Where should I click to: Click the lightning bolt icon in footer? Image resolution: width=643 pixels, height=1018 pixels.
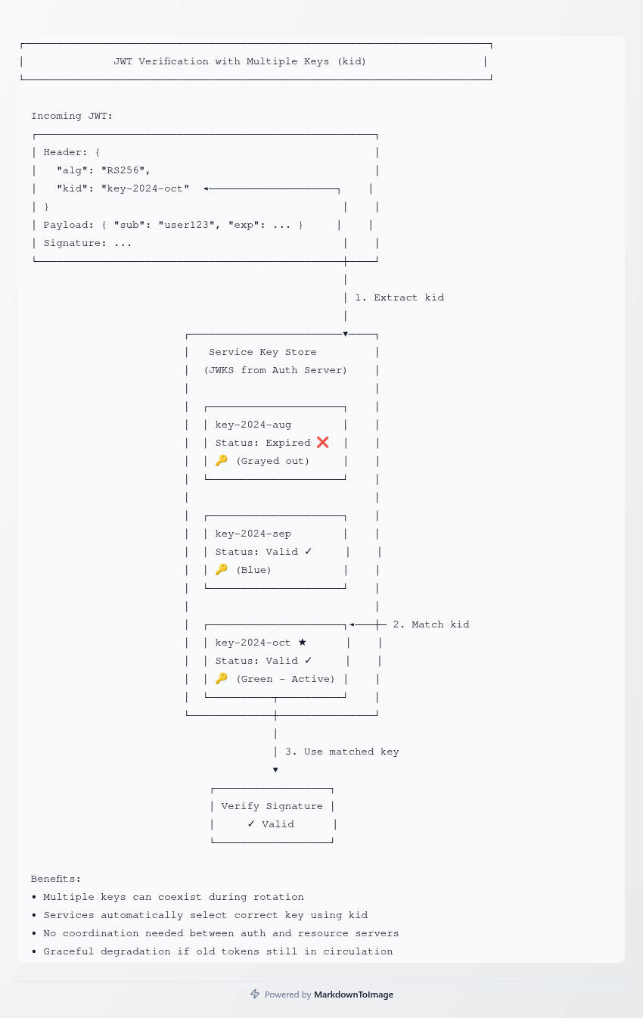[255, 994]
